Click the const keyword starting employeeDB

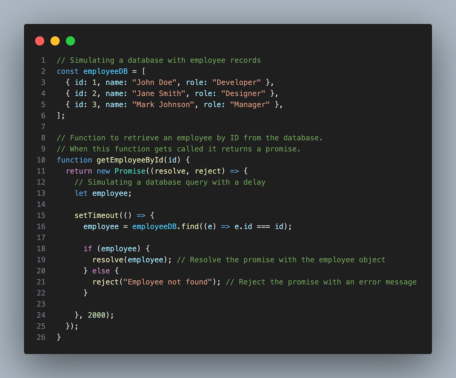click(x=68, y=71)
